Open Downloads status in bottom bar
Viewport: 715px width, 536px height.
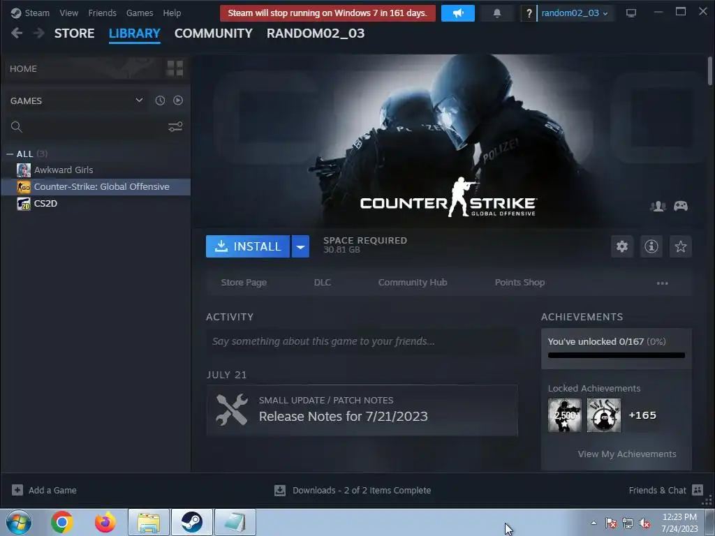click(x=362, y=491)
